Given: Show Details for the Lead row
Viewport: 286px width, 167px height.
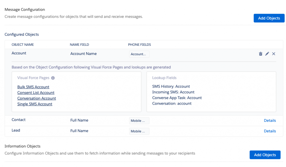Looking at the screenshot, I should pyautogui.click(x=270, y=131).
